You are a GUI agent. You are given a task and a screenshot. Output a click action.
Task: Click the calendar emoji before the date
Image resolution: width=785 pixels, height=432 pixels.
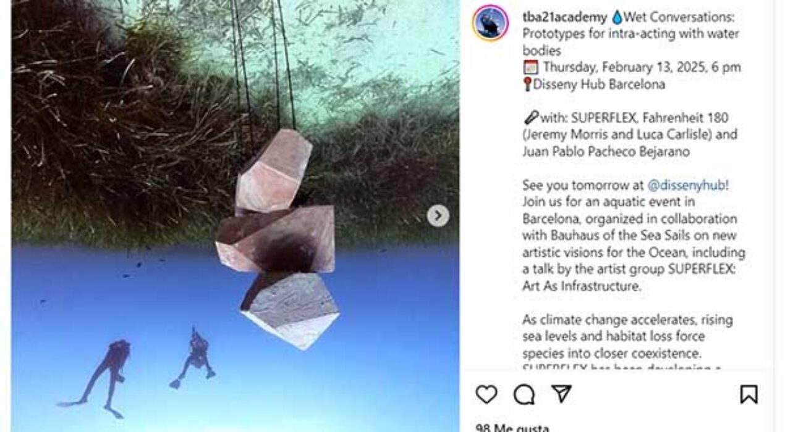pos(530,67)
